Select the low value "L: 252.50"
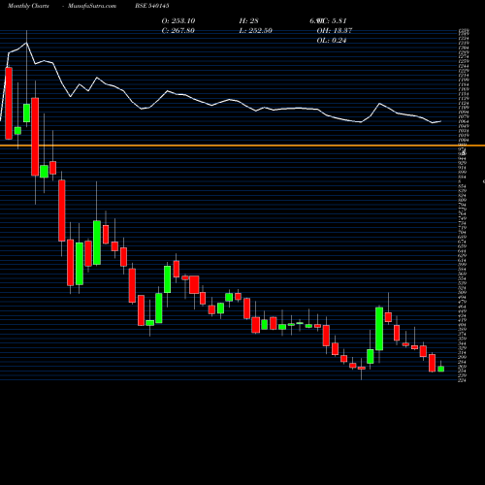Viewport: 485px width, 485px height. click(x=255, y=31)
